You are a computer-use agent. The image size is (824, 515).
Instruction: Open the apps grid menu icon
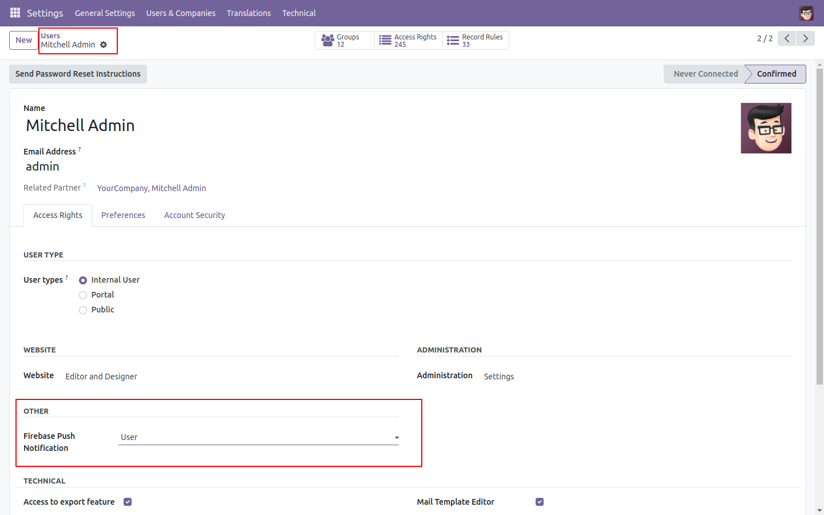pyautogui.click(x=15, y=13)
